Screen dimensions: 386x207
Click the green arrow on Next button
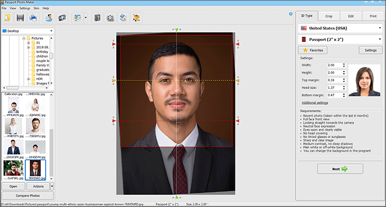[x=345, y=169]
